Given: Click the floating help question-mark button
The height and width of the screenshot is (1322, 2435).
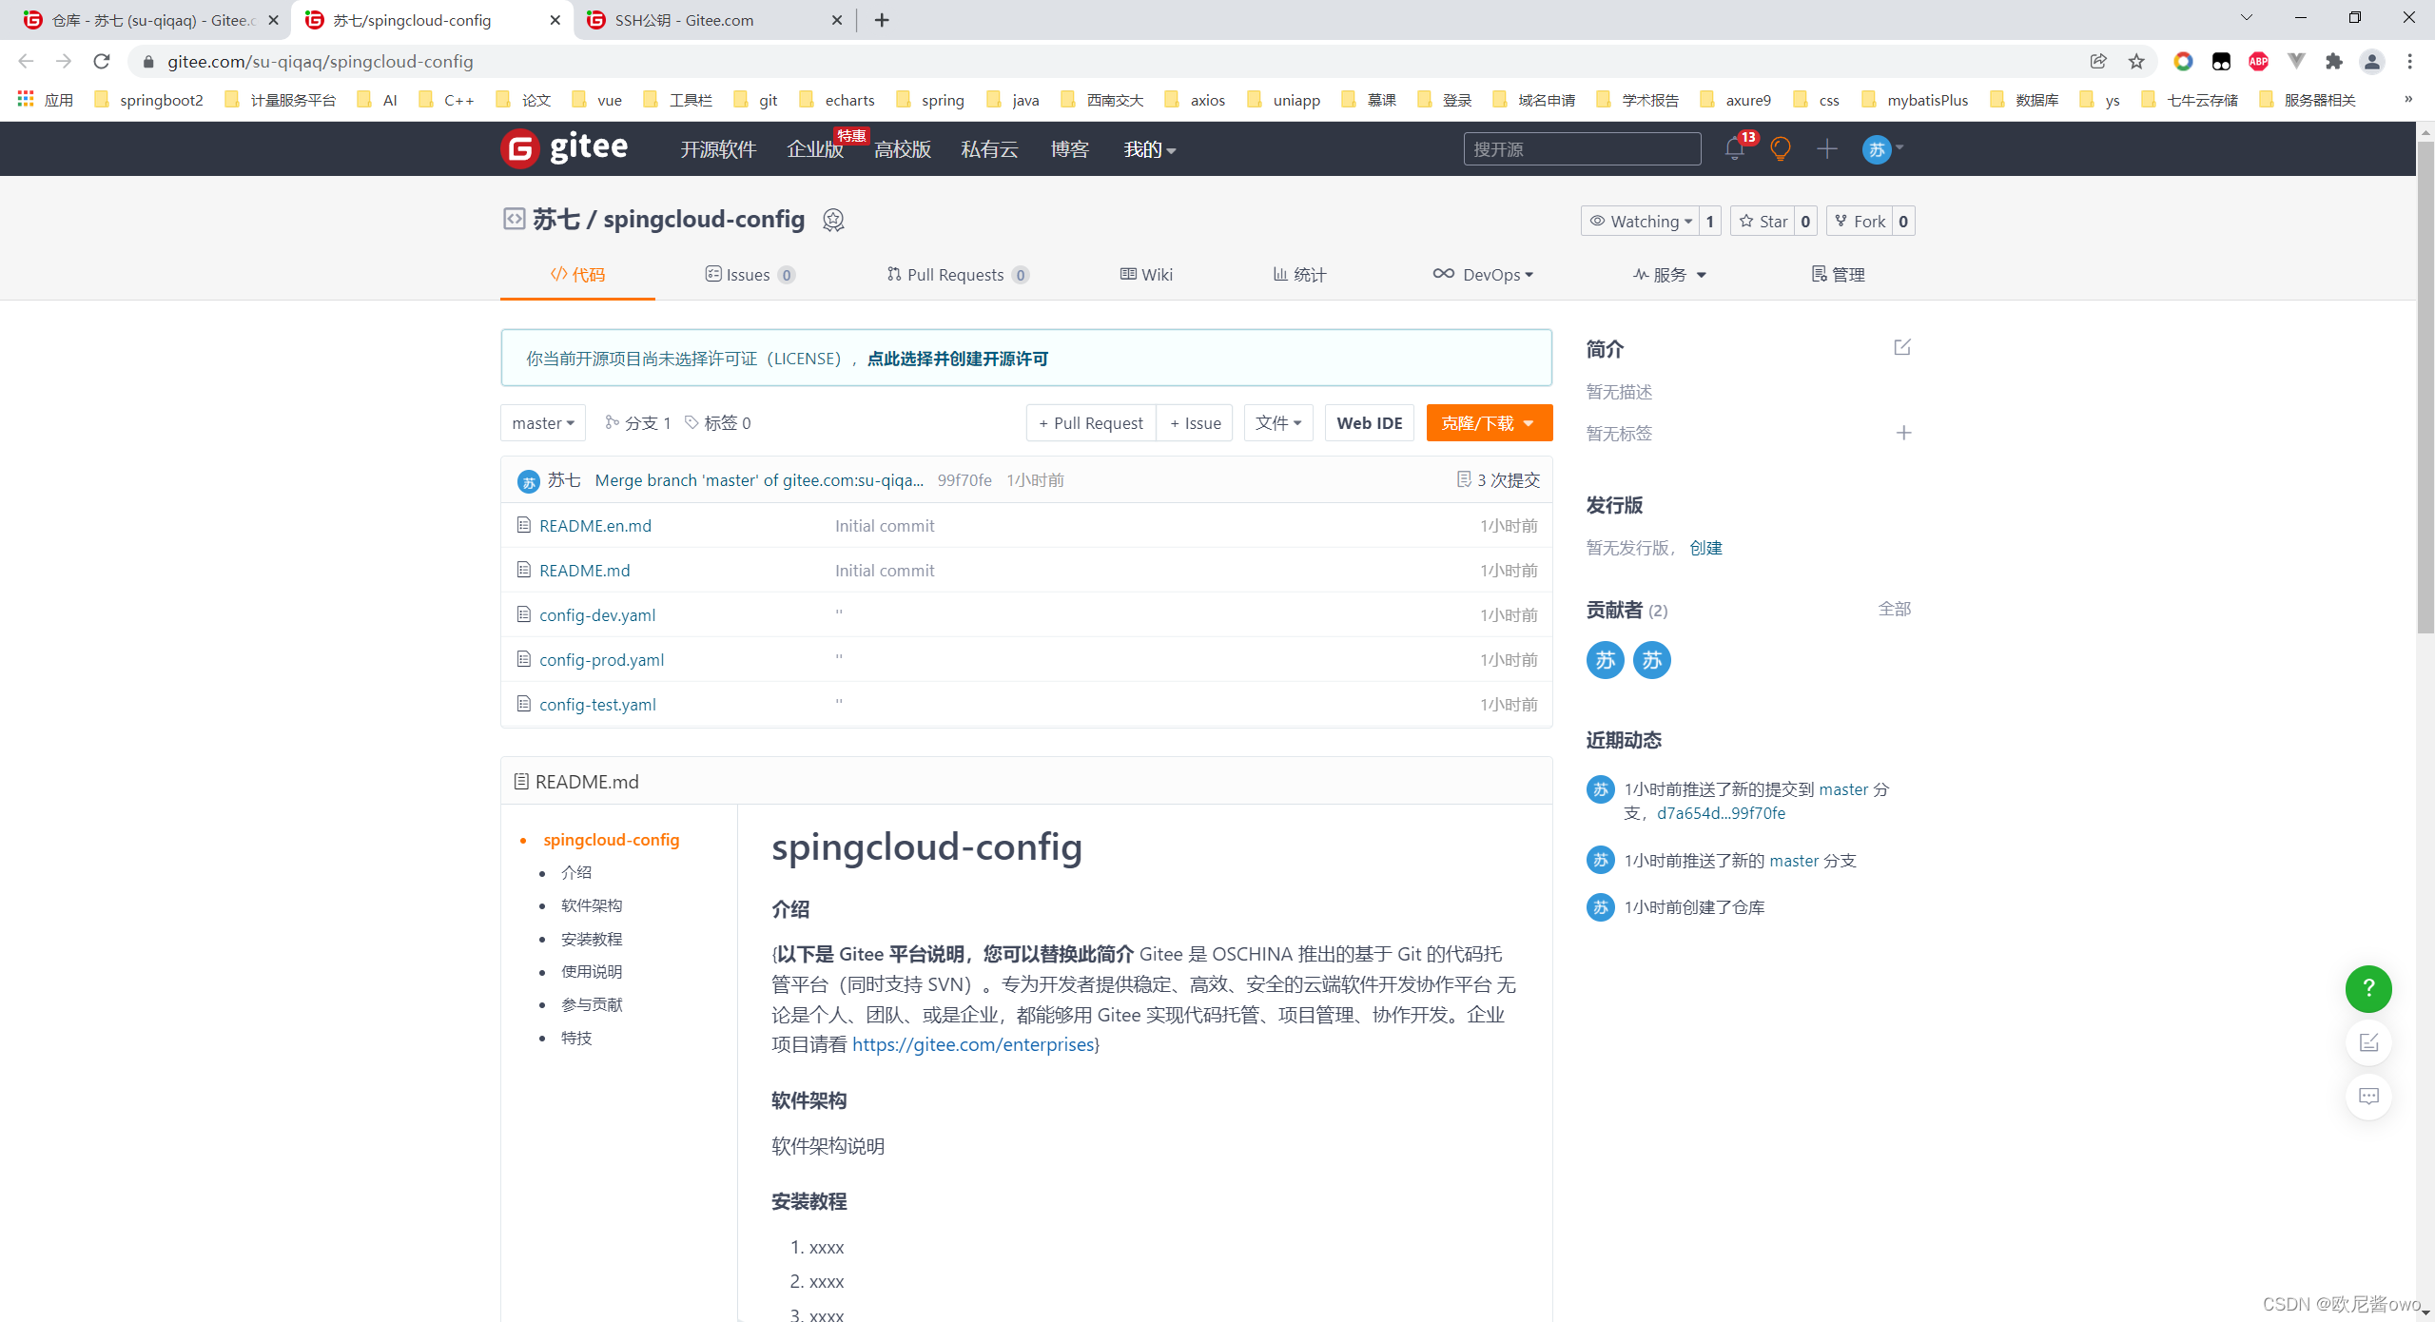Looking at the screenshot, I should 2368,989.
